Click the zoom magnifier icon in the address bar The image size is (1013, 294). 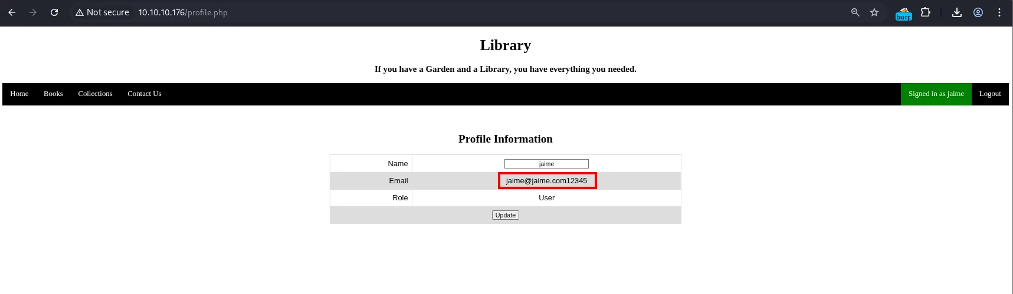coord(855,12)
